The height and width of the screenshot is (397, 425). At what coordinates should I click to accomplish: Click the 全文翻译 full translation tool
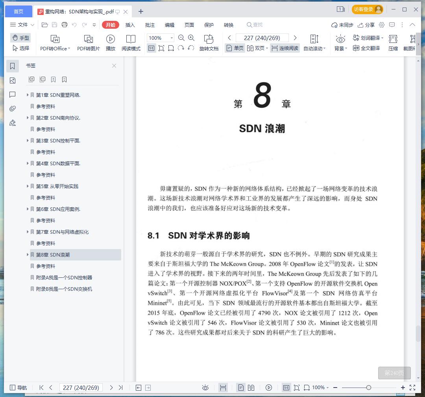pyautogui.click(x=366, y=48)
